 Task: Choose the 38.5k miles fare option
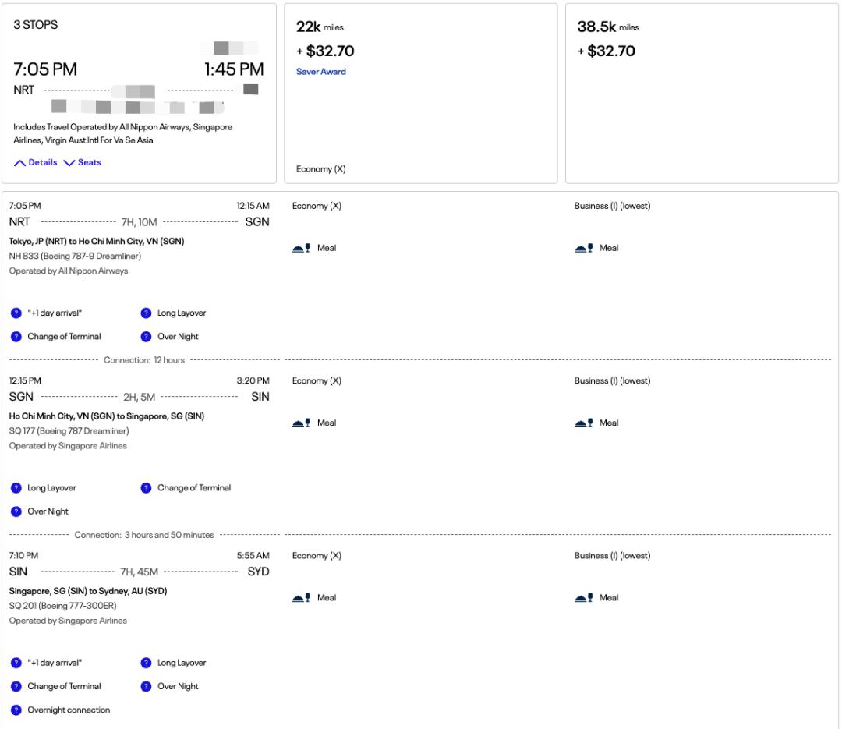[x=702, y=94]
